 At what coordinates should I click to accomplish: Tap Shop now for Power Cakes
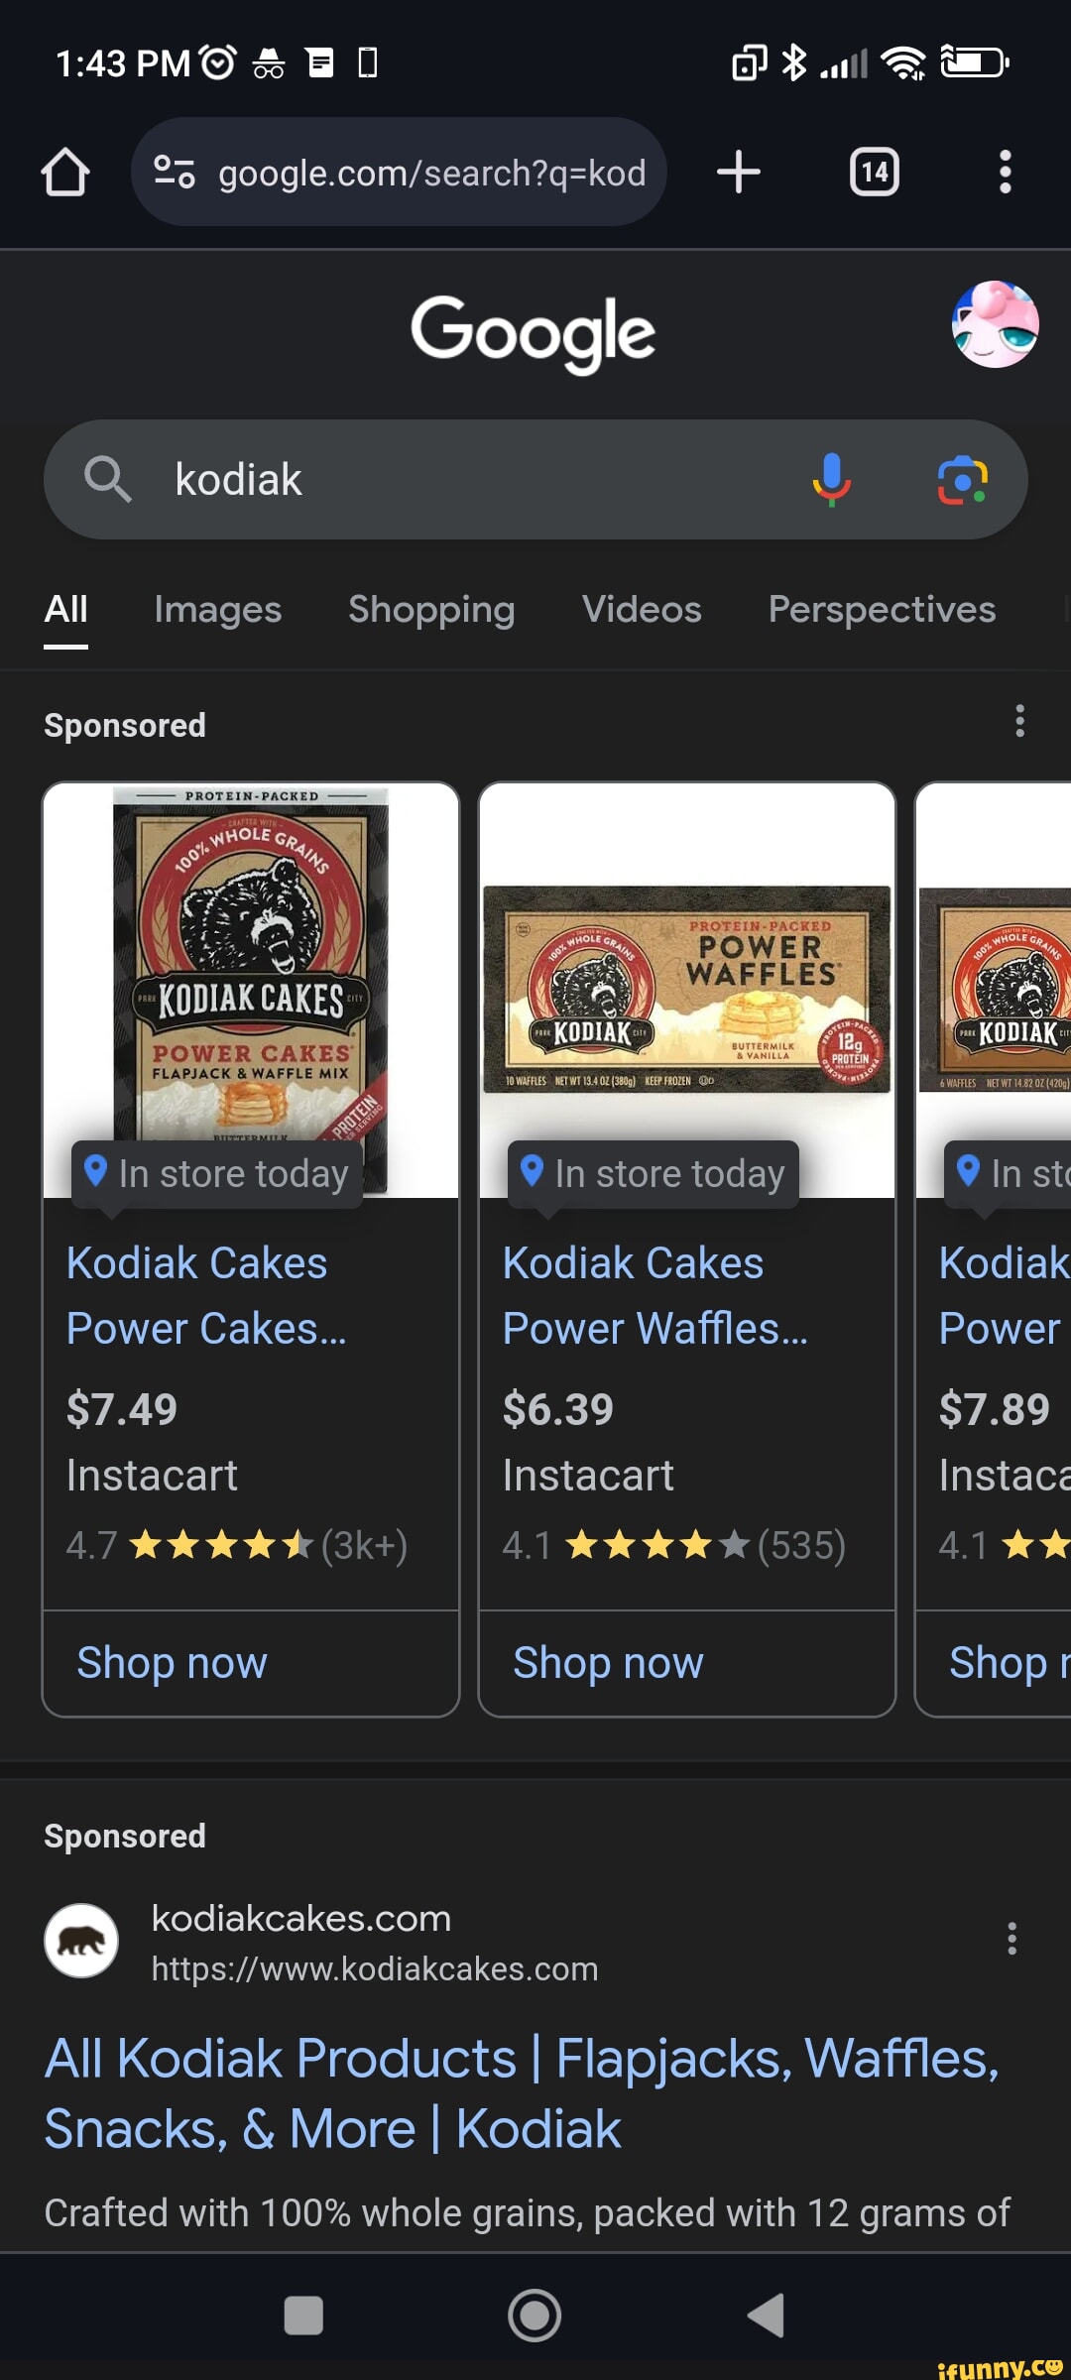pos(173,1663)
